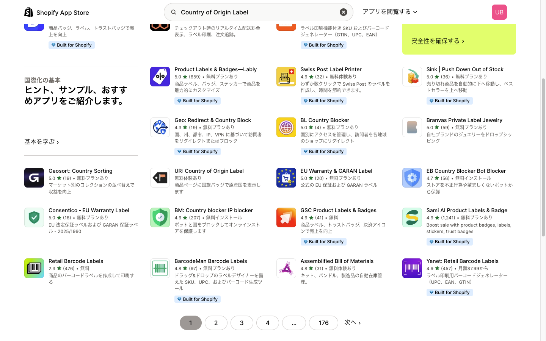Image resolution: width=546 pixels, height=341 pixels.
Task: Select page 1 in pagination
Action: [x=191, y=323]
